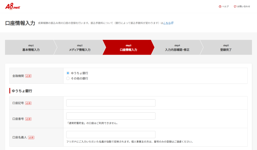Click the 必須 badge next to 口座名義人
The width and height of the screenshot is (257, 150).
(31, 137)
